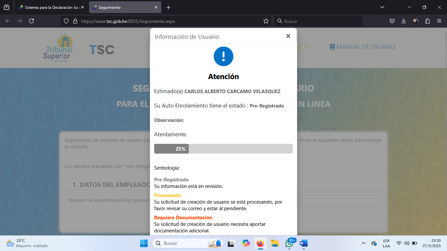Open the Firefox hamburger application menu
The height and width of the screenshot is (251, 447).
(439, 21)
